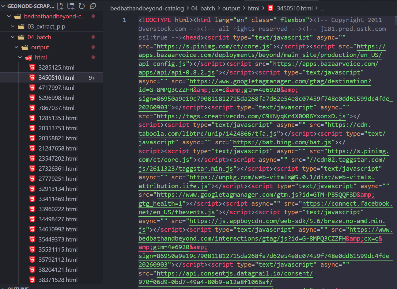Follow the googletagmanager gtm.js link
The width and height of the screenshot is (397, 289).
(x=266, y=195)
